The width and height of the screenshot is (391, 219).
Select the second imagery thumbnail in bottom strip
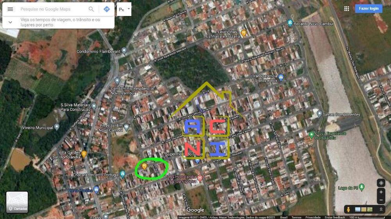coord(364,210)
